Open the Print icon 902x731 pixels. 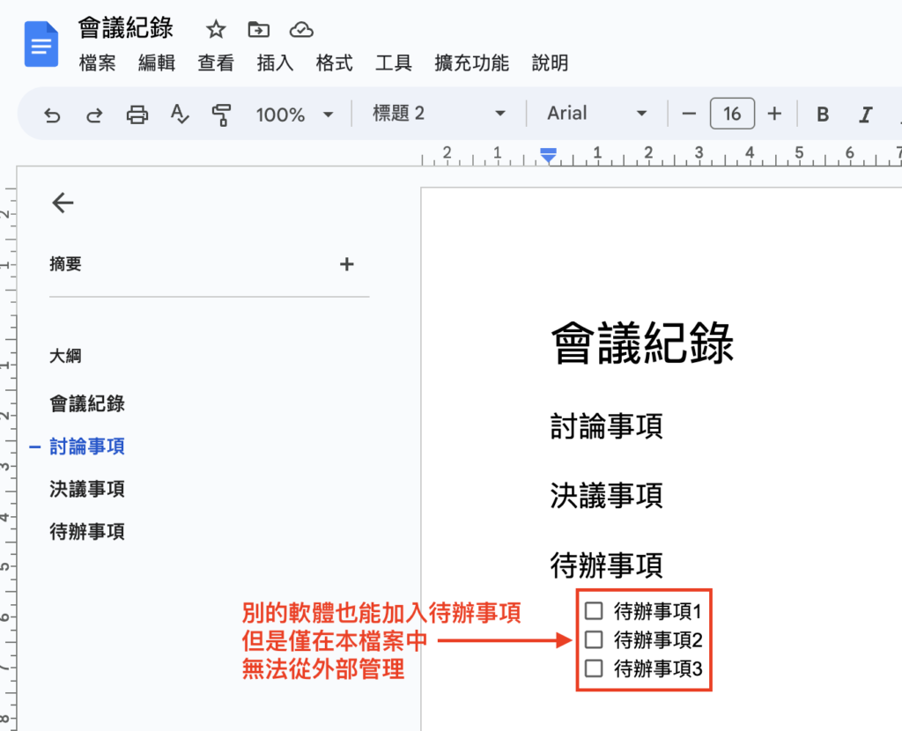137,114
